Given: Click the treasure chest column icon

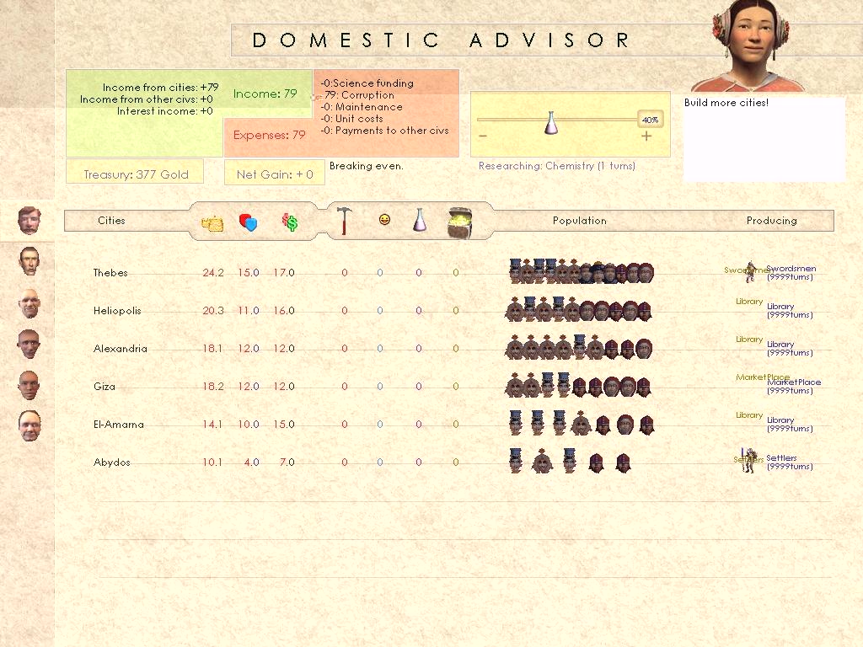Looking at the screenshot, I should [x=459, y=222].
